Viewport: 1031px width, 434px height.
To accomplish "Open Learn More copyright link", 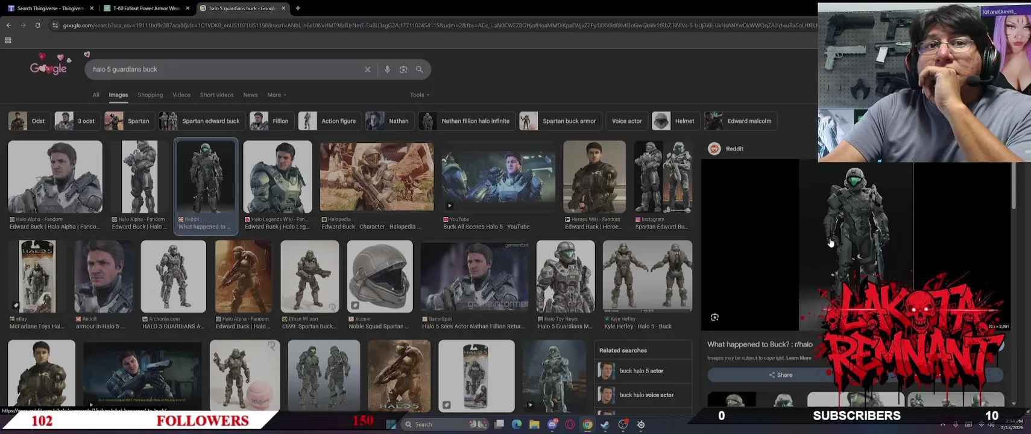I will tap(799, 358).
